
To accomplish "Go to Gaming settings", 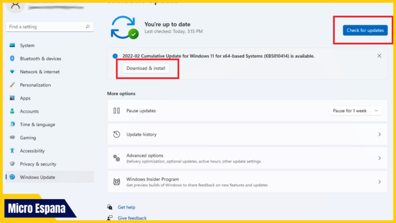I will [x=49, y=137].
